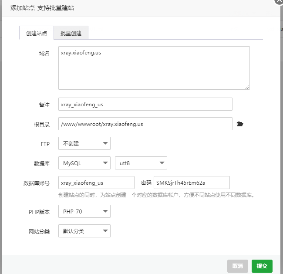
Task: Choose a PHP version from PHP-70 dropdown
Action: pos(84,211)
